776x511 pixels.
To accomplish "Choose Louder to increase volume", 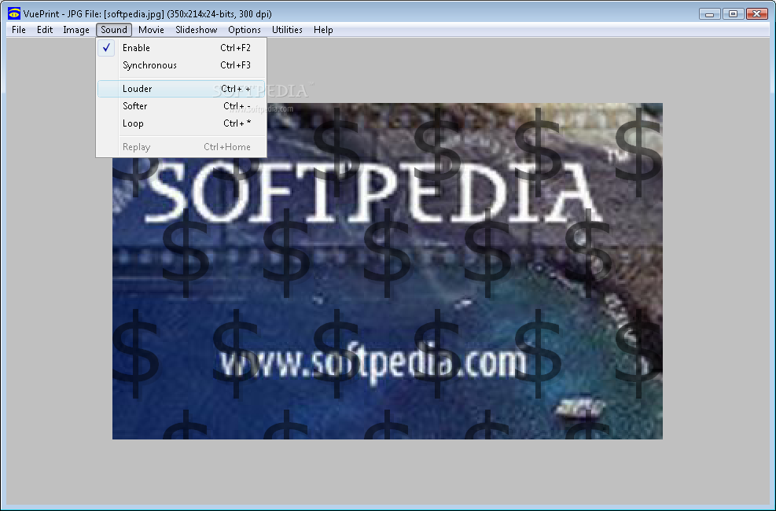I will [x=181, y=89].
